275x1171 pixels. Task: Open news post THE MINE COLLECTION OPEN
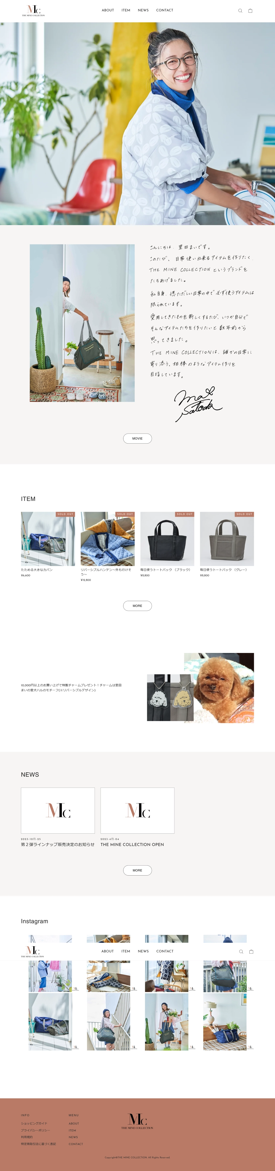137,817
